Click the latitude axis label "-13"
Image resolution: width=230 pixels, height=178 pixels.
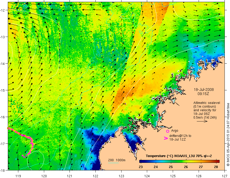[x=3, y=37]
